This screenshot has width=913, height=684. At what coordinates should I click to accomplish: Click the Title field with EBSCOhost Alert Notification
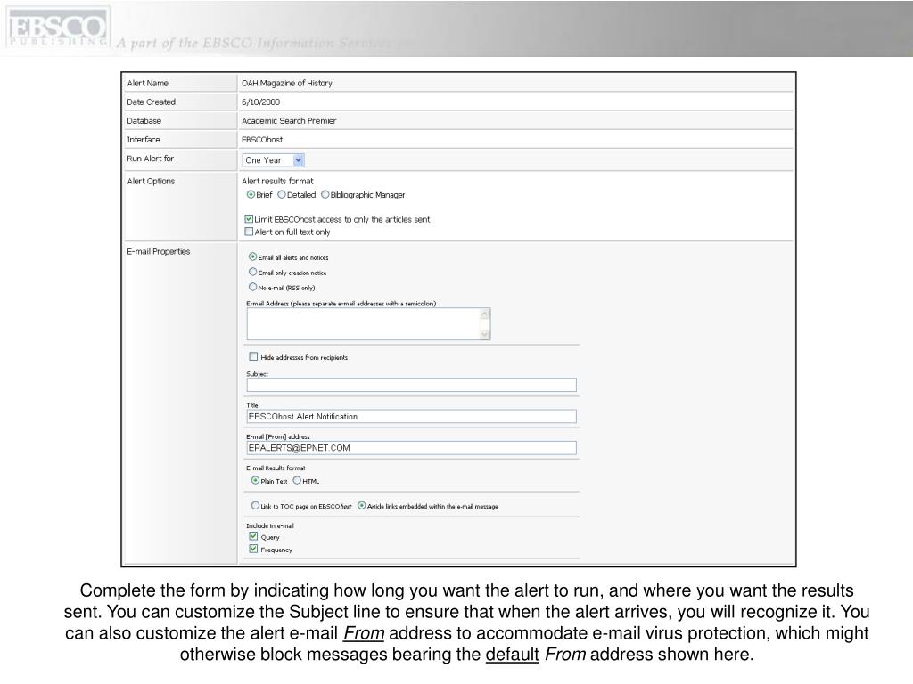[x=412, y=417]
